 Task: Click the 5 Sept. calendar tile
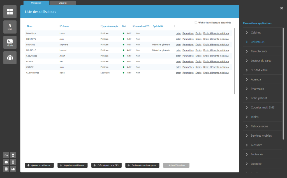10,27
